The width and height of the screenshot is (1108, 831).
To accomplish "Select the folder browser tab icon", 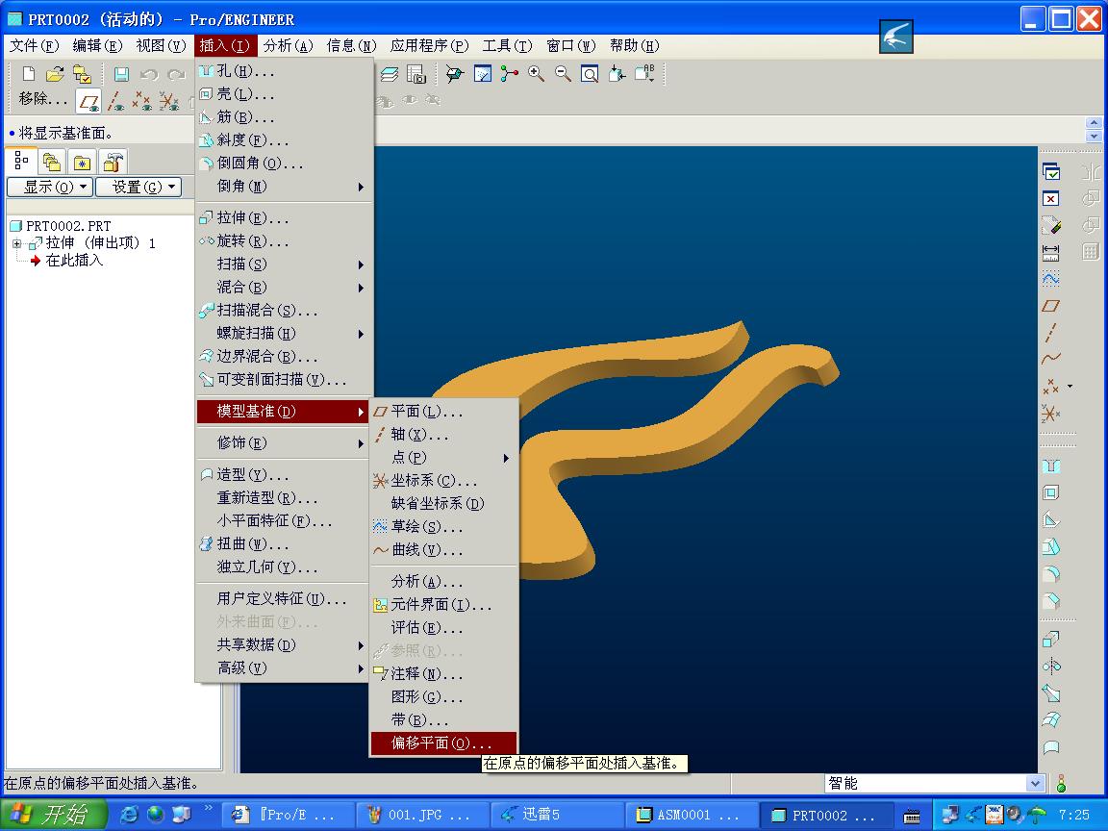I will click(x=52, y=163).
